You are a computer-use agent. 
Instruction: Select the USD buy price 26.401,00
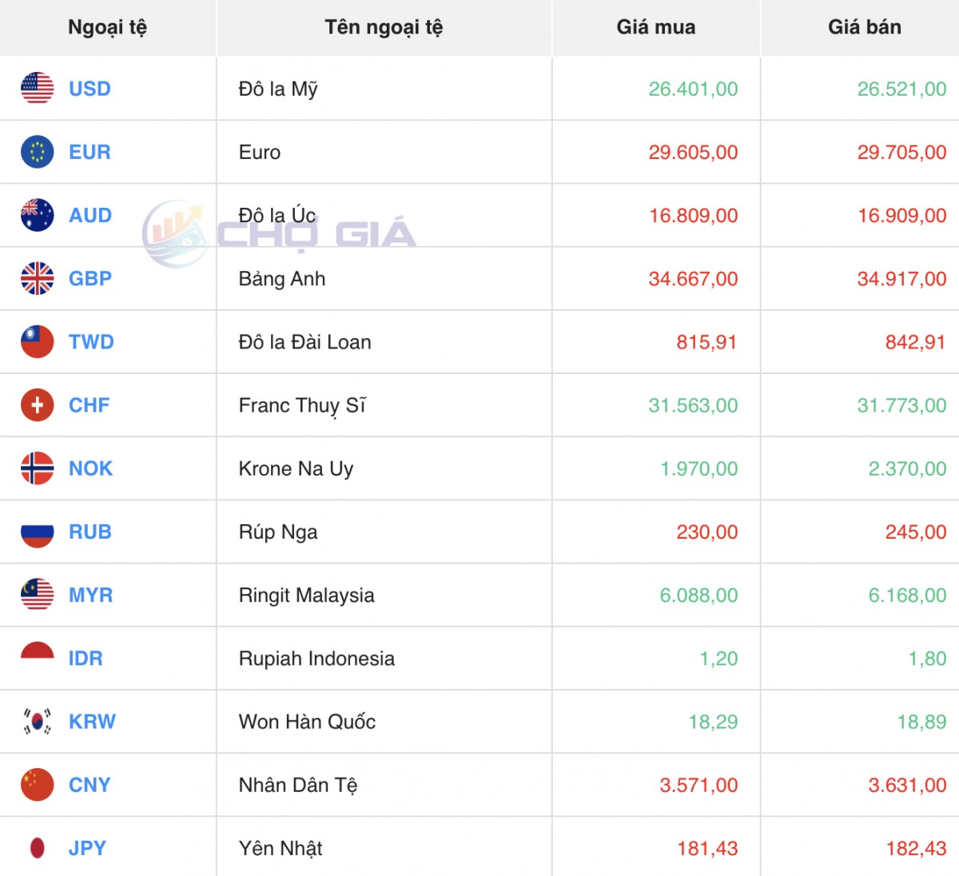click(693, 89)
